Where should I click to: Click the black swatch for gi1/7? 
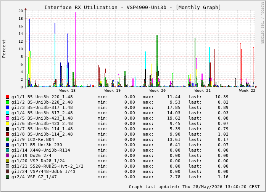pyautogui.click(x=7, y=129)
